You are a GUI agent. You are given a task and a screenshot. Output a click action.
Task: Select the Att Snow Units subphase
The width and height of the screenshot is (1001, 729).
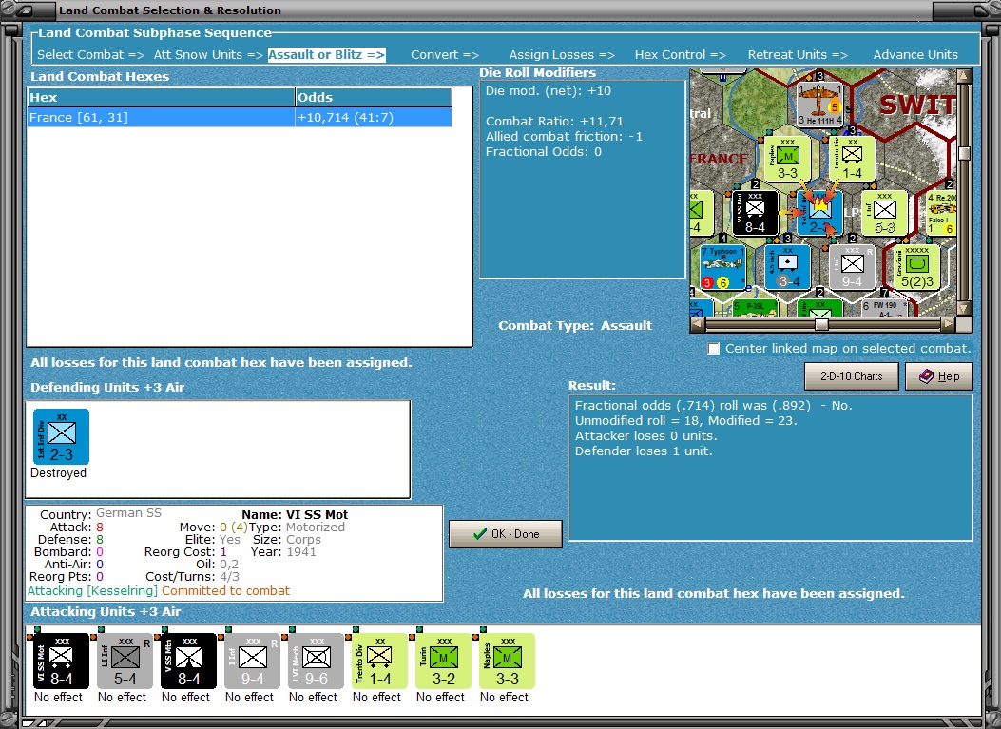(x=208, y=55)
